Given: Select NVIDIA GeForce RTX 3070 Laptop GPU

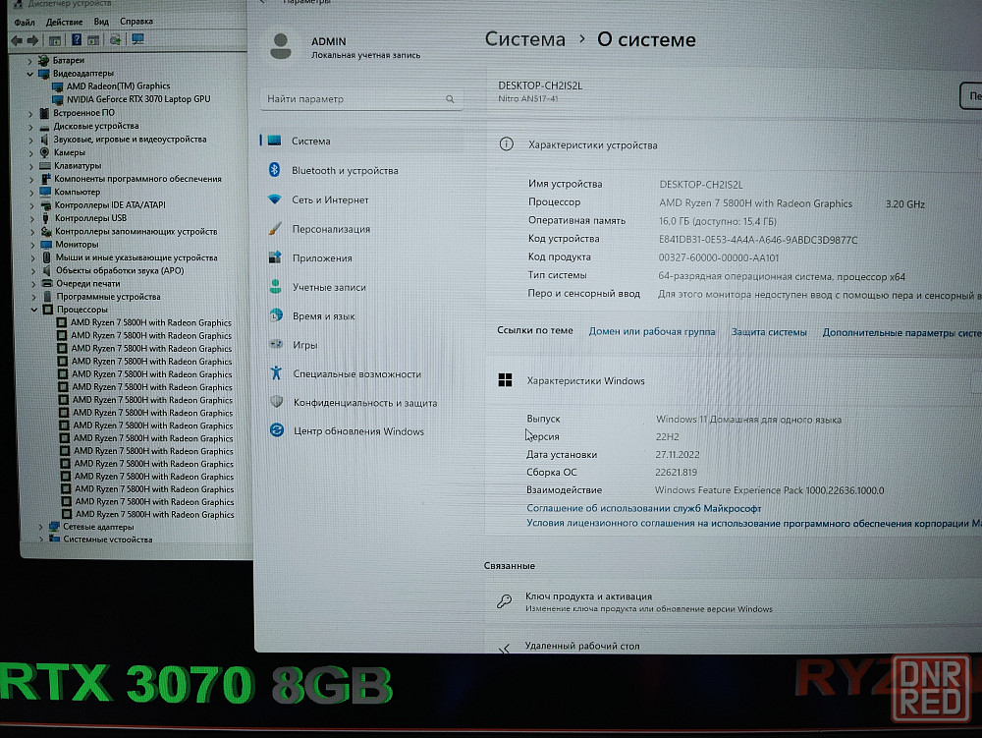Looking at the screenshot, I should click(x=138, y=99).
